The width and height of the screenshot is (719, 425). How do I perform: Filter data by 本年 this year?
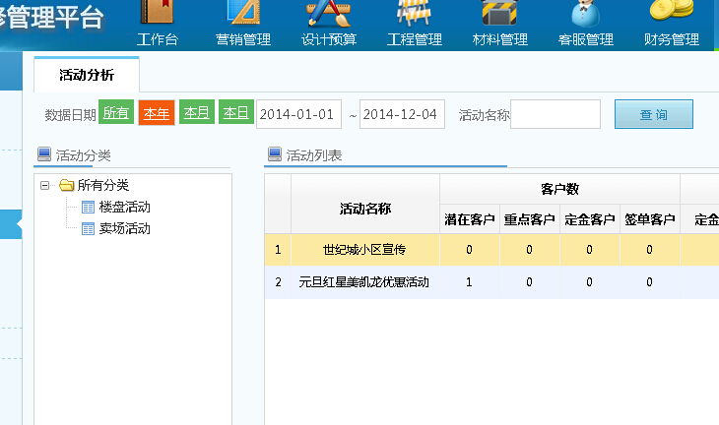[x=156, y=114]
